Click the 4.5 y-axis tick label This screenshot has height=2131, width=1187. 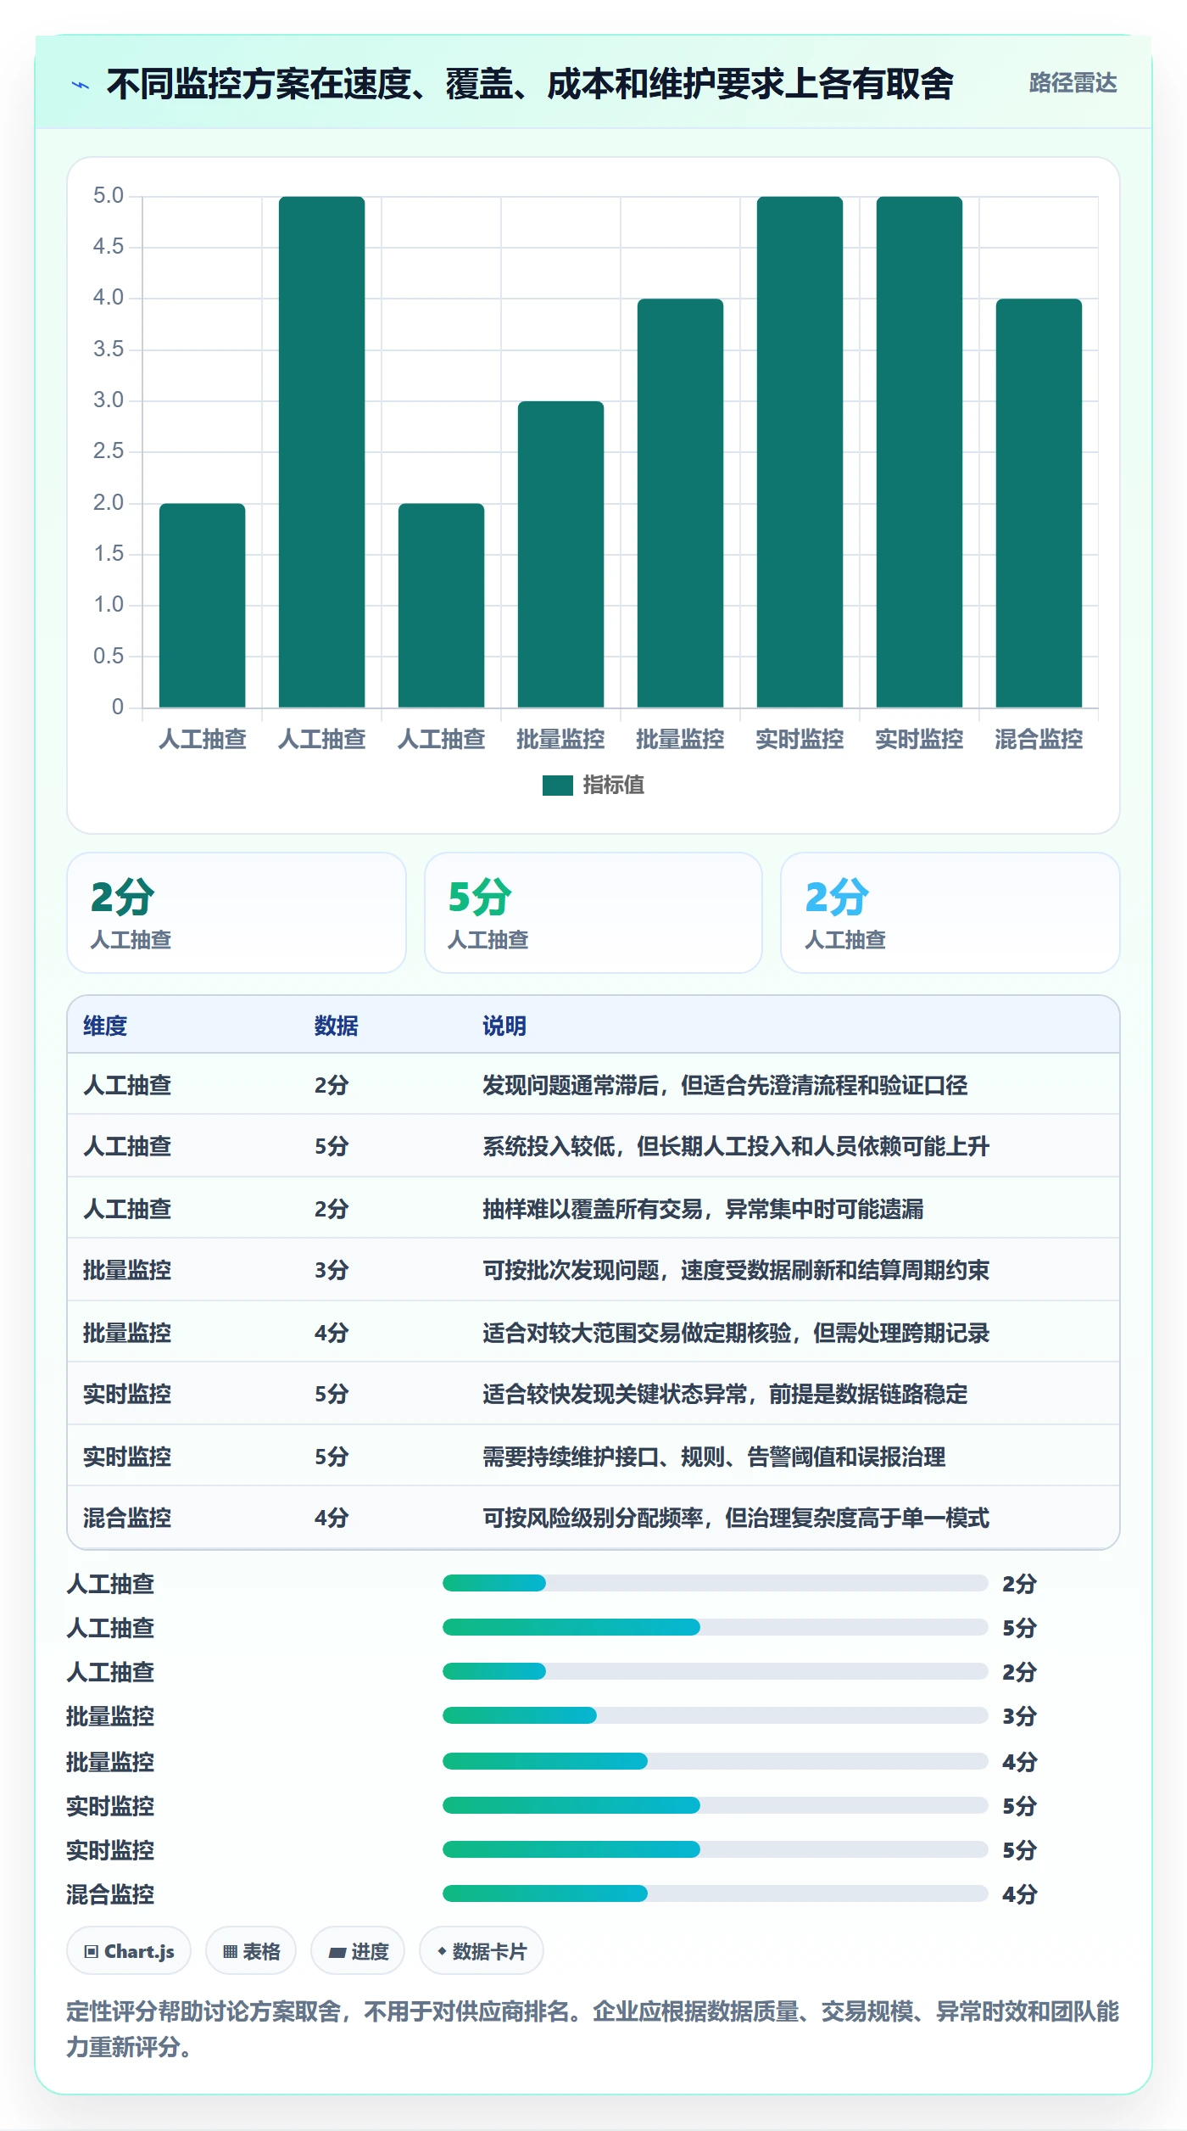pos(109,247)
